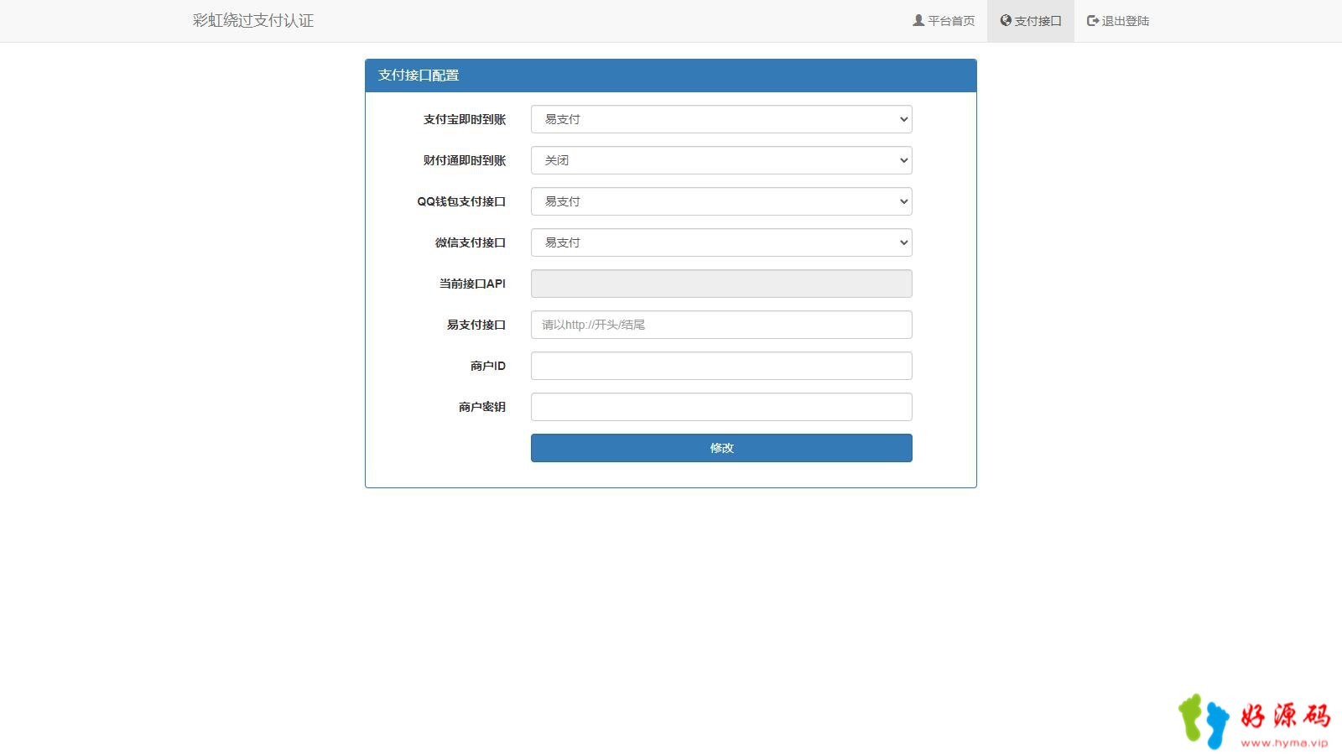Click the 当前接口API label
The height and width of the screenshot is (755, 1342).
472,284
